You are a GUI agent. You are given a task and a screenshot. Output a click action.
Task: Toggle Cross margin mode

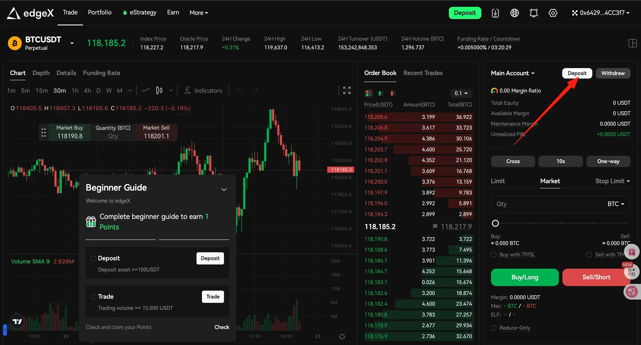click(513, 161)
